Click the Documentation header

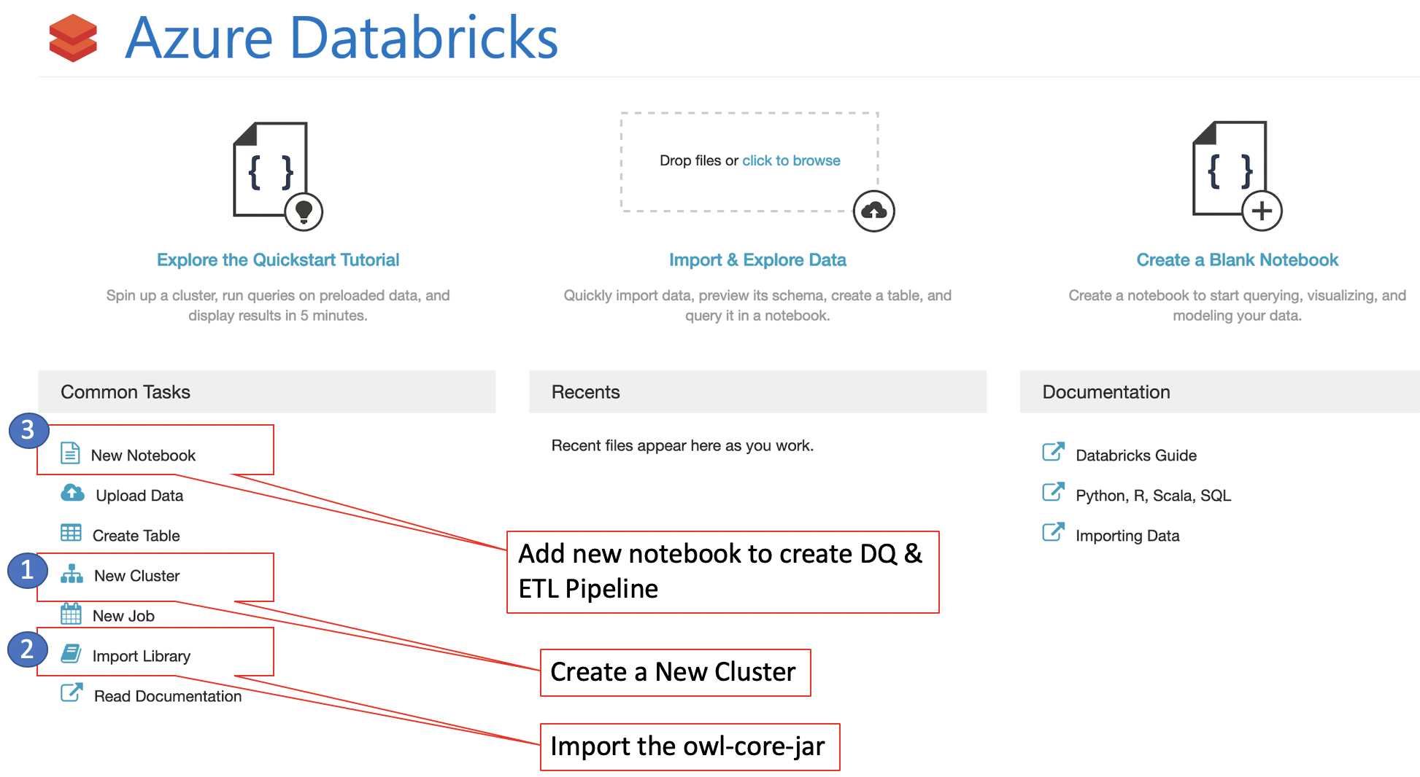coord(1219,392)
